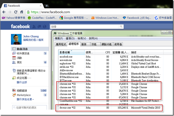The height and width of the screenshot is (116, 174).
Task: Select the acevents.exe process row
Action: click(111, 60)
